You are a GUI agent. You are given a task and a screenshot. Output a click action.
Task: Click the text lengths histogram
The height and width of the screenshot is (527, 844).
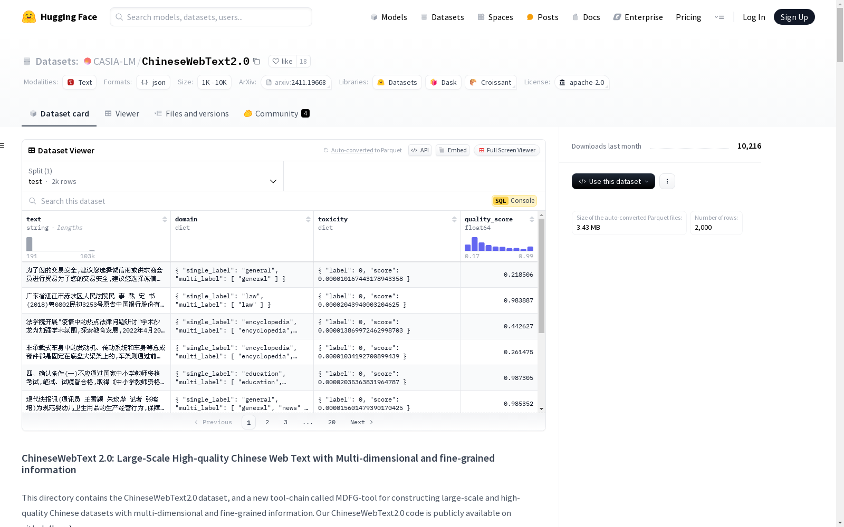(x=61, y=244)
